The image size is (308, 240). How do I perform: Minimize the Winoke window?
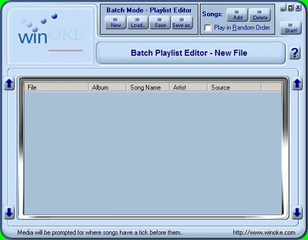click(283, 8)
